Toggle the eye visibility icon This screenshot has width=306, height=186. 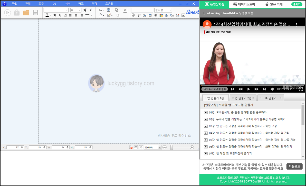point(156,15)
